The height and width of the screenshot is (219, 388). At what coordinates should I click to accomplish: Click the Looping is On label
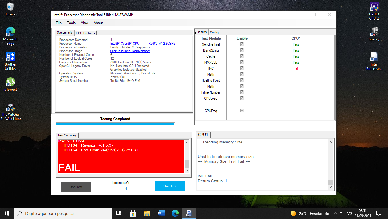coord(121,183)
